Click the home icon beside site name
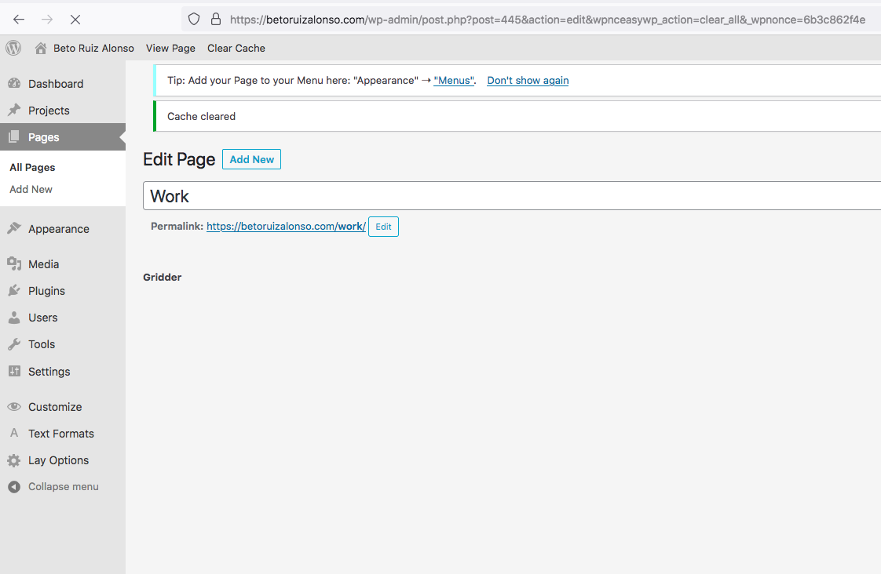The image size is (881, 574). 41,49
